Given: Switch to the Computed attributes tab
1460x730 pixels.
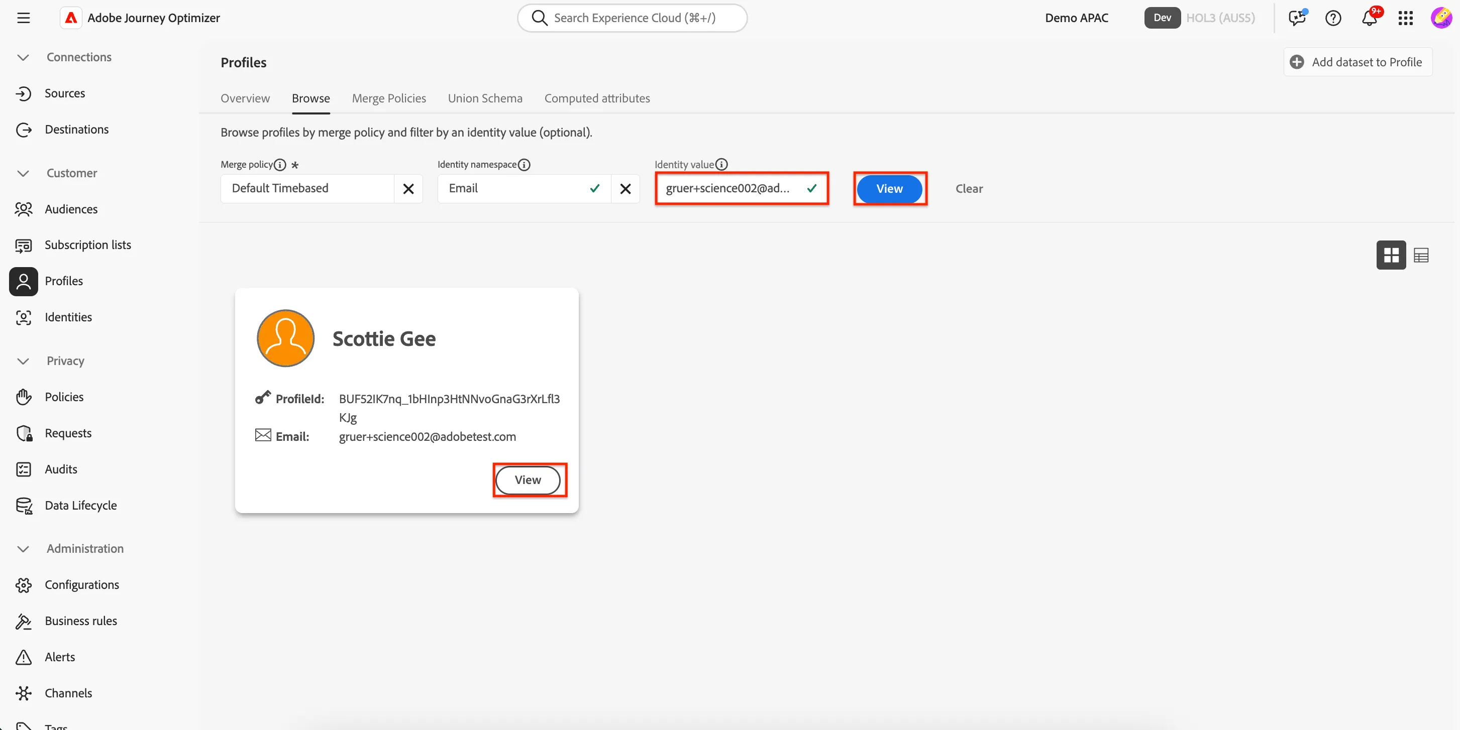Looking at the screenshot, I should [x=597, y=98].
